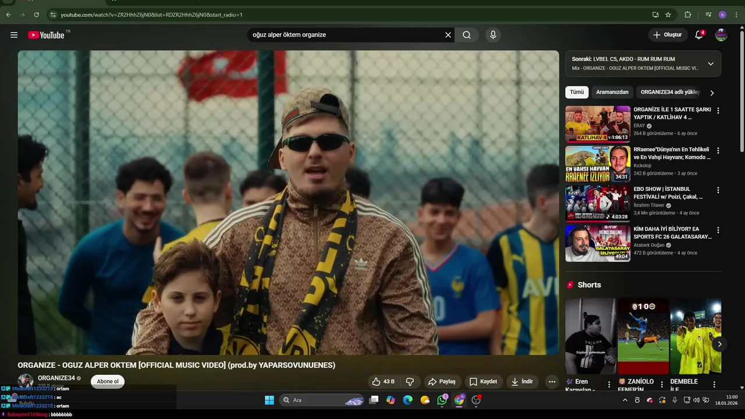Open options for EBO SHOW video
The width and height of the screenshot is (745, 419).
coord(718,190)
